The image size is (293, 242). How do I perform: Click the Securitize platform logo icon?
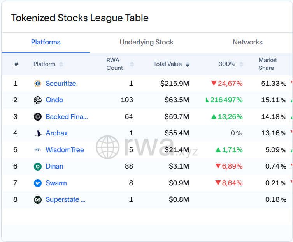point(38,84)
